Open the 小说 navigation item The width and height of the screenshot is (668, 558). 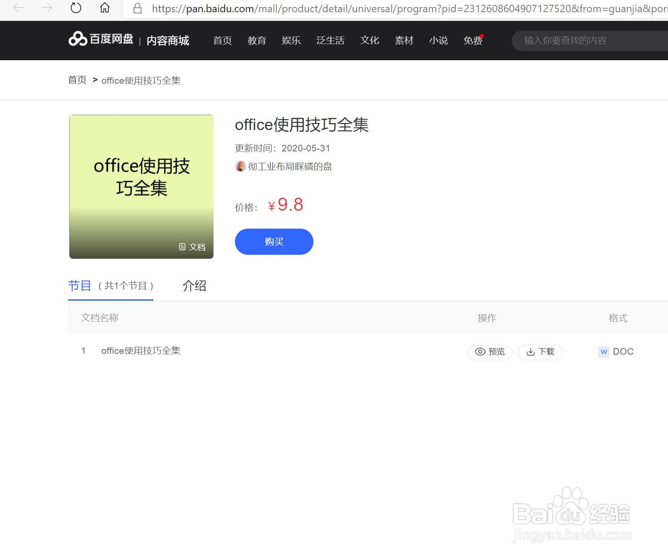pos(438,41)
